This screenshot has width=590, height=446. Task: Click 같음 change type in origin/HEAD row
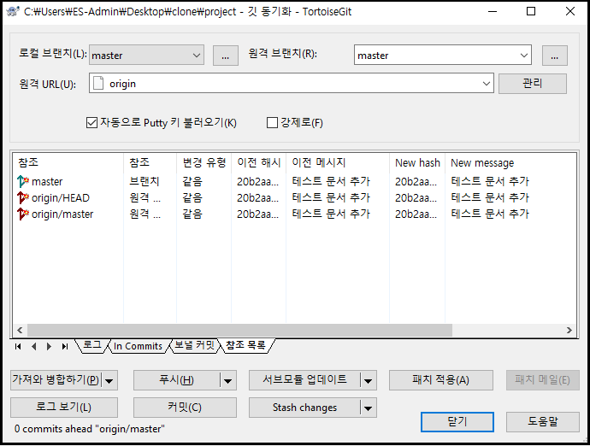coord(192,197)
